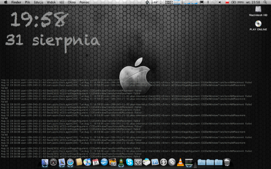Open the black monitor-screen Dock icon

[x=189, y=162]
